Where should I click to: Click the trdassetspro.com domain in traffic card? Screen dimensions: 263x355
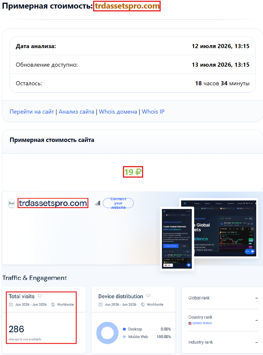click(53, 203)
